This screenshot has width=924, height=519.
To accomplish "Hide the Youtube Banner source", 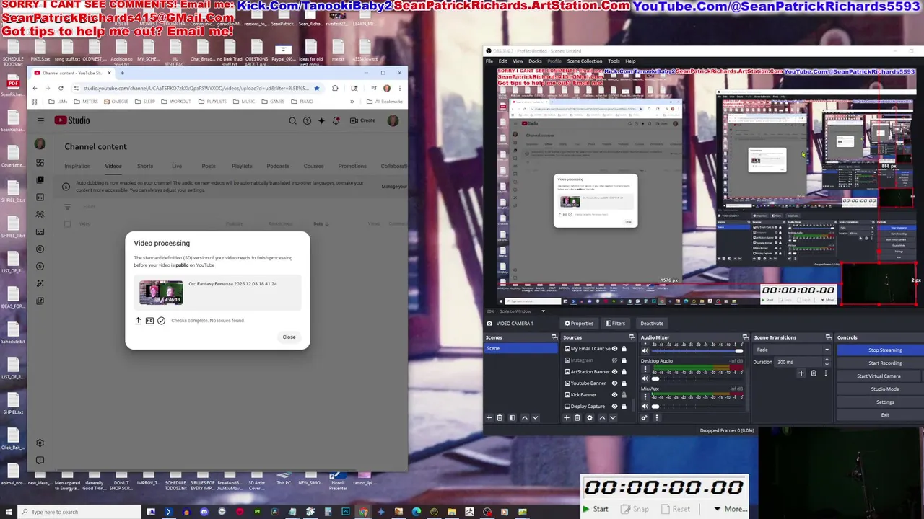I will click(x=615, y=383).
